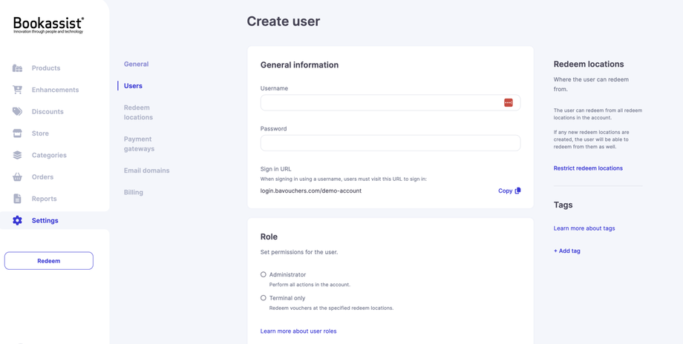
Task: Click the Store shop icon
Action: 17,133
